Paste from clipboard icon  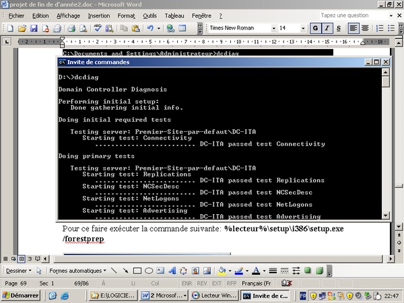pos(136,28)
